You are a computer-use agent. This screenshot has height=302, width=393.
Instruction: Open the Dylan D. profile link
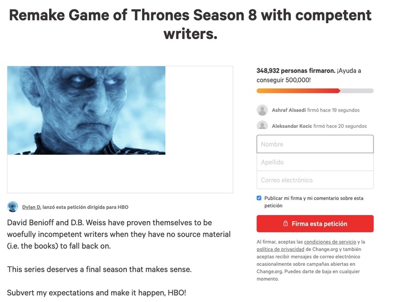[31, 207]
